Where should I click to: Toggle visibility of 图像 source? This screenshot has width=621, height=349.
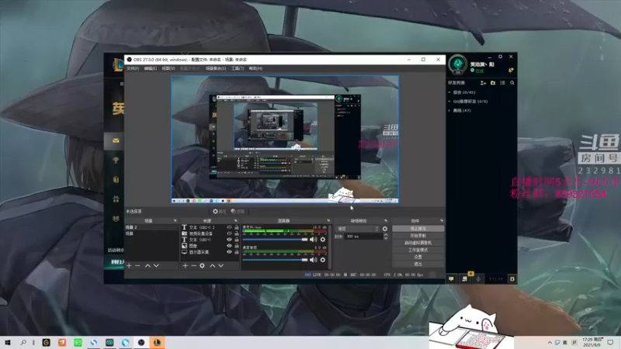click(229, 246)
